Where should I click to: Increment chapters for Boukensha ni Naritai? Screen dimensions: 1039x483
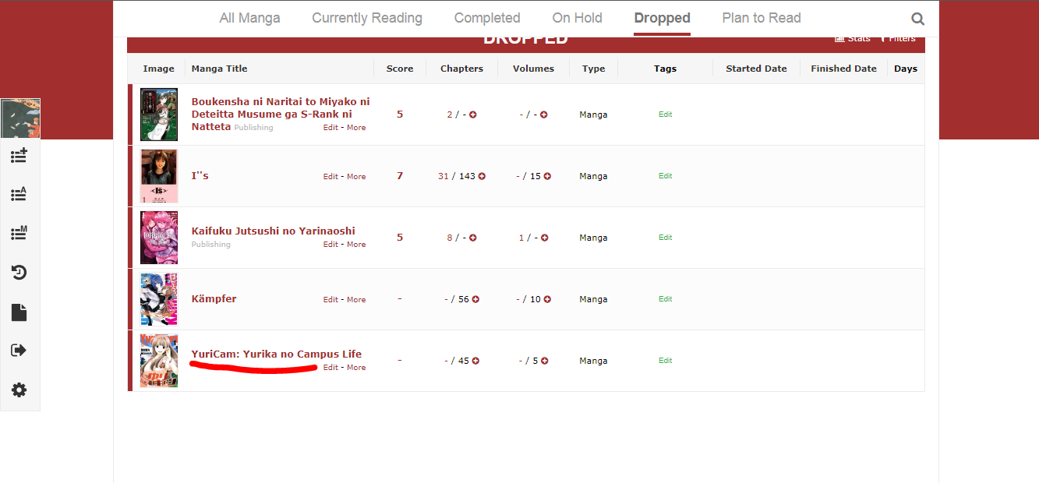(x=473, y=115)
